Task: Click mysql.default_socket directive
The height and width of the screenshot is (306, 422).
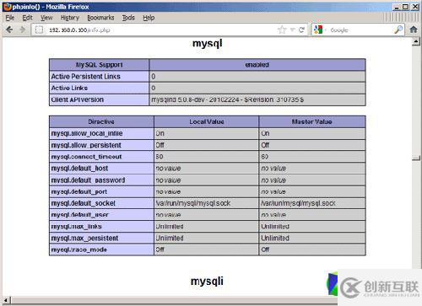Action: coord(84,203)
